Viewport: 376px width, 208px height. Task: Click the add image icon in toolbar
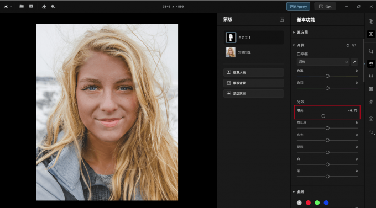point(31,7)
